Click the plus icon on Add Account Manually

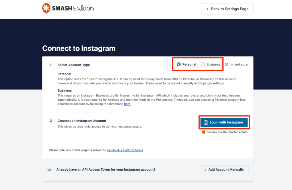click(205, 169)
